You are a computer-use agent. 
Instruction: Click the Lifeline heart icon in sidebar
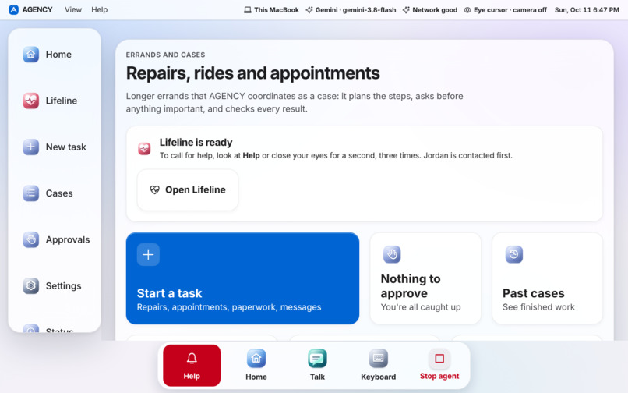31,101
